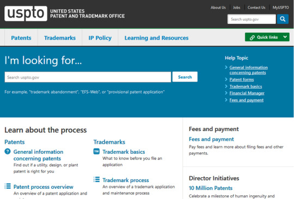
Task: Click the question mark icon beside General information
Action: coord(8,151)
